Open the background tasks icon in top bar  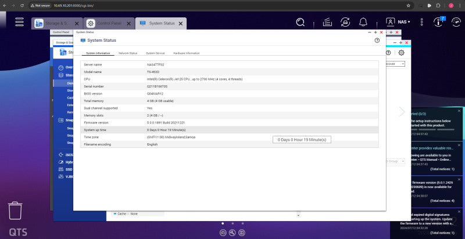tap(327, 22)
